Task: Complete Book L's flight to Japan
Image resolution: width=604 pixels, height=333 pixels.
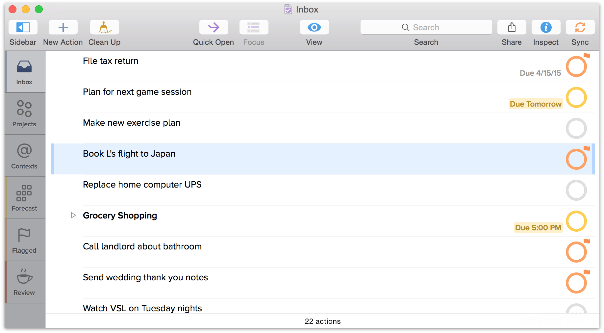Action: [x=576, y=159]
